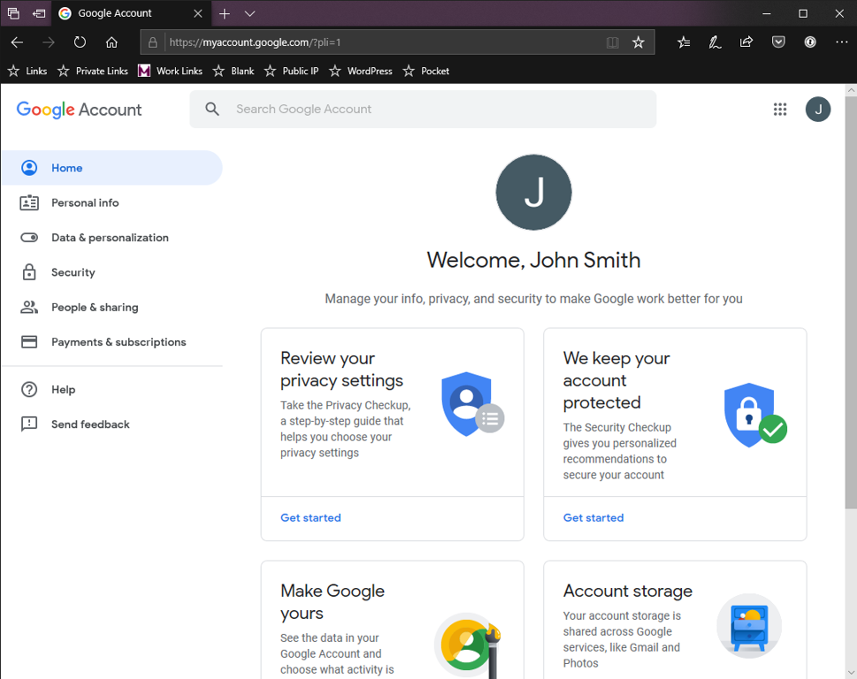
Task: Bookmark this page with the star icon
Action: click(x=638, y=42)
